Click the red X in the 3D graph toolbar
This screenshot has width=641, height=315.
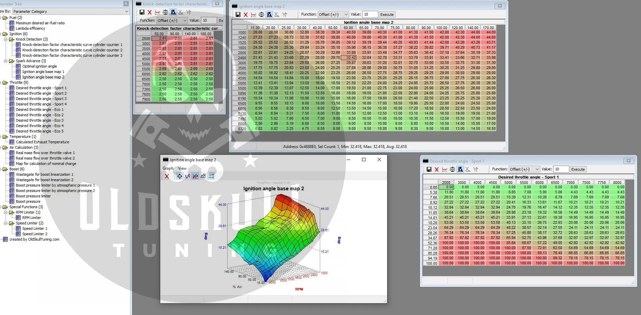167,176
